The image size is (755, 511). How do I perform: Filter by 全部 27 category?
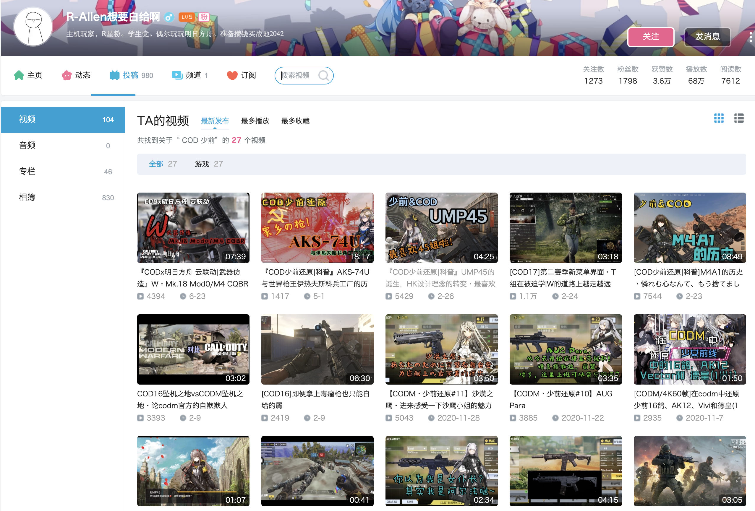click(x=163, y=164)
